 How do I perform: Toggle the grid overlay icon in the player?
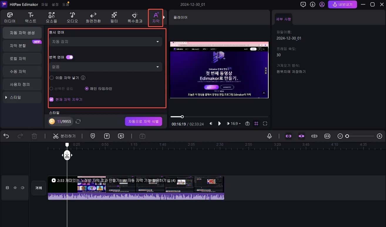point(256,123)
